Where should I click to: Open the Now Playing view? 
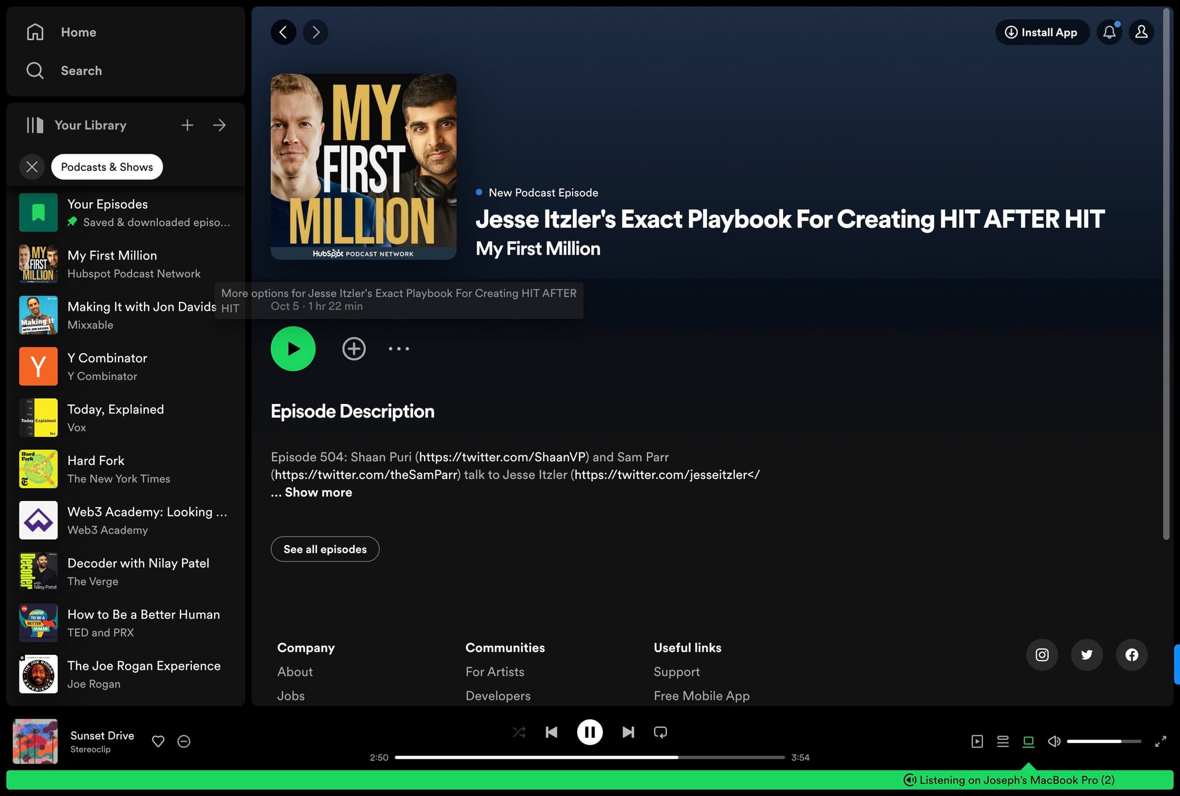point(977,741)
